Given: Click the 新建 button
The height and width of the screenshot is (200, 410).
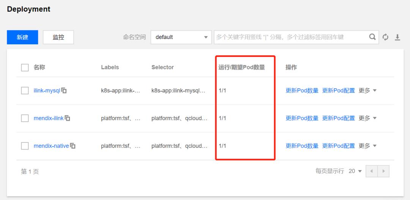Looking at the screenshot, I should pos(22,37).
